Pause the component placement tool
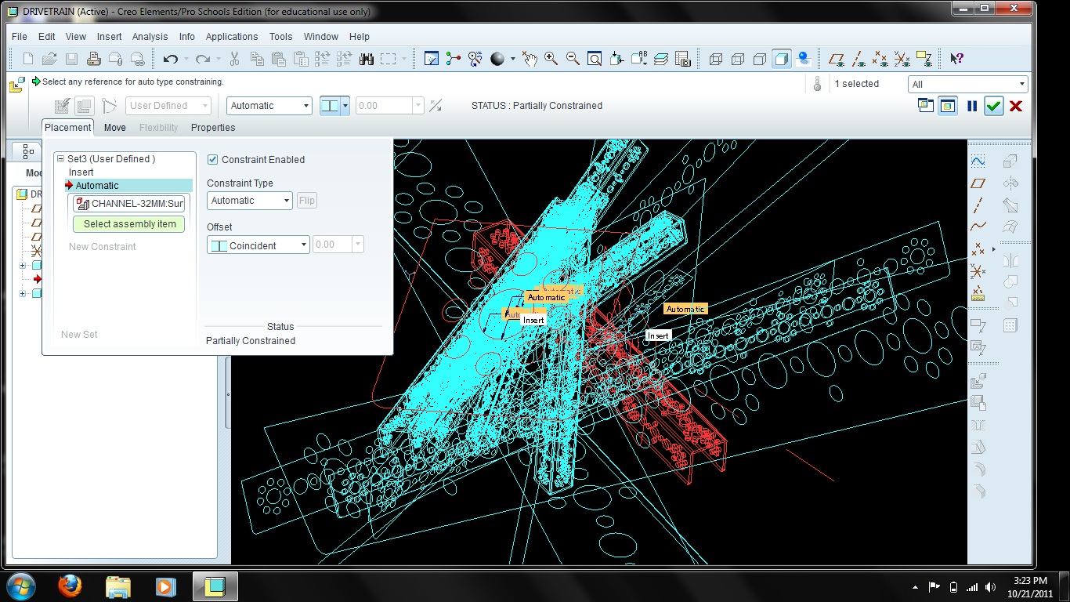The width and height of the screenshot is (1070, 602). pyautogui.click(x=972, y=106)
